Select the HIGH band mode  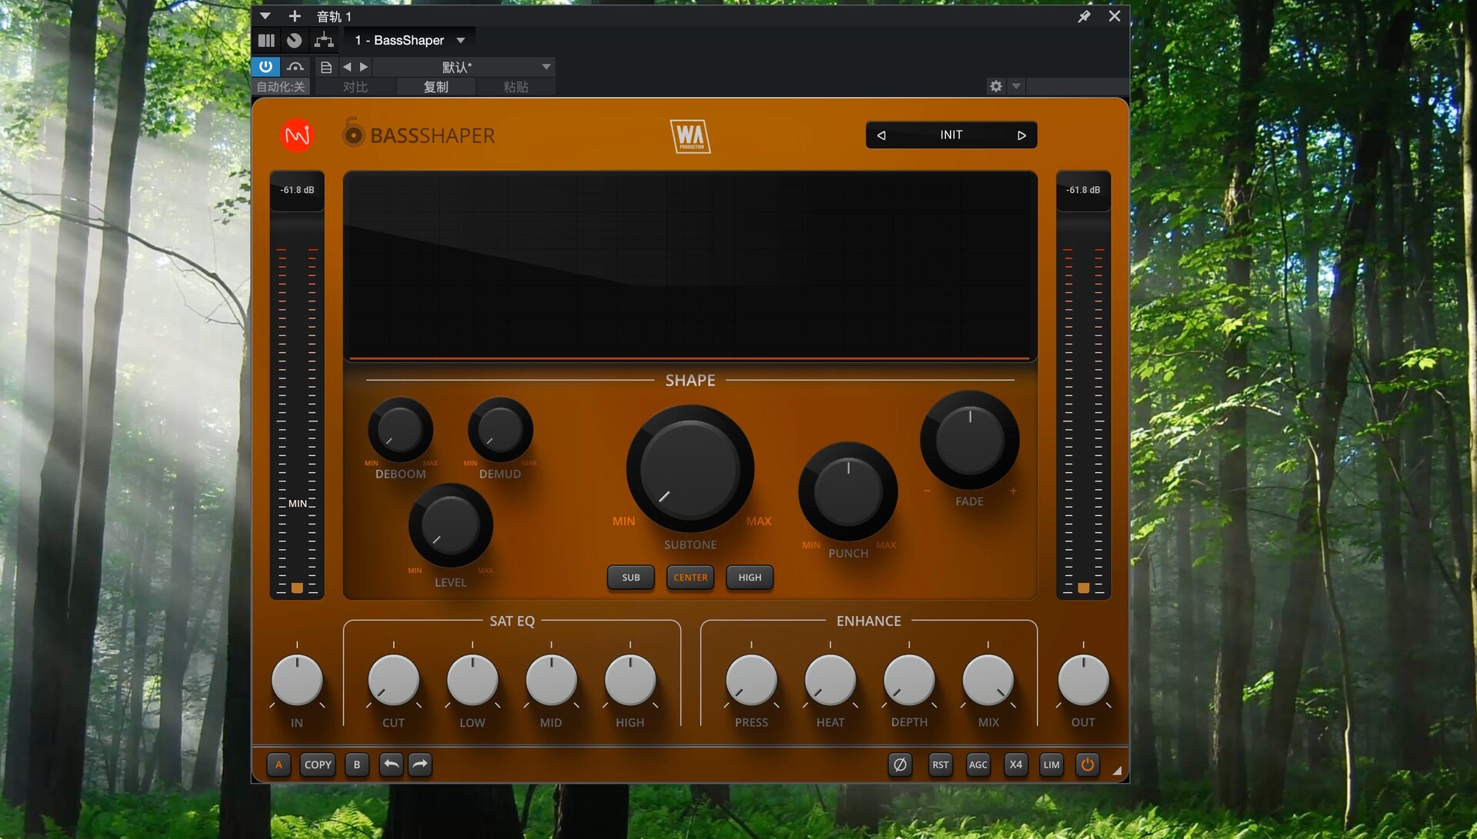coord(749,578)
